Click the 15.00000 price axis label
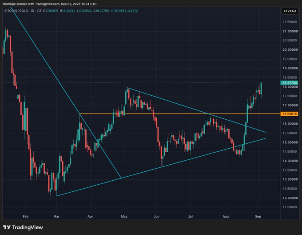The height and width of the screenshot is (235, 302). (x=290, y=142)
